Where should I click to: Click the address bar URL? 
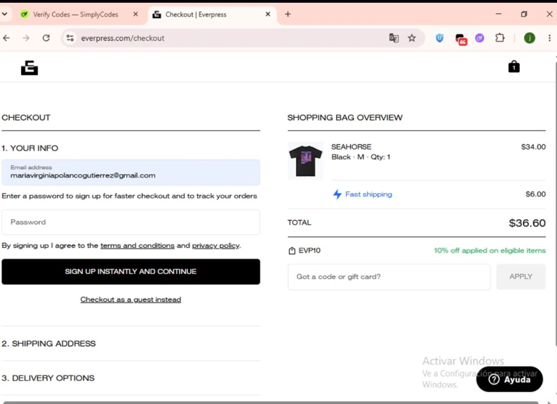[x=123, y=38]
